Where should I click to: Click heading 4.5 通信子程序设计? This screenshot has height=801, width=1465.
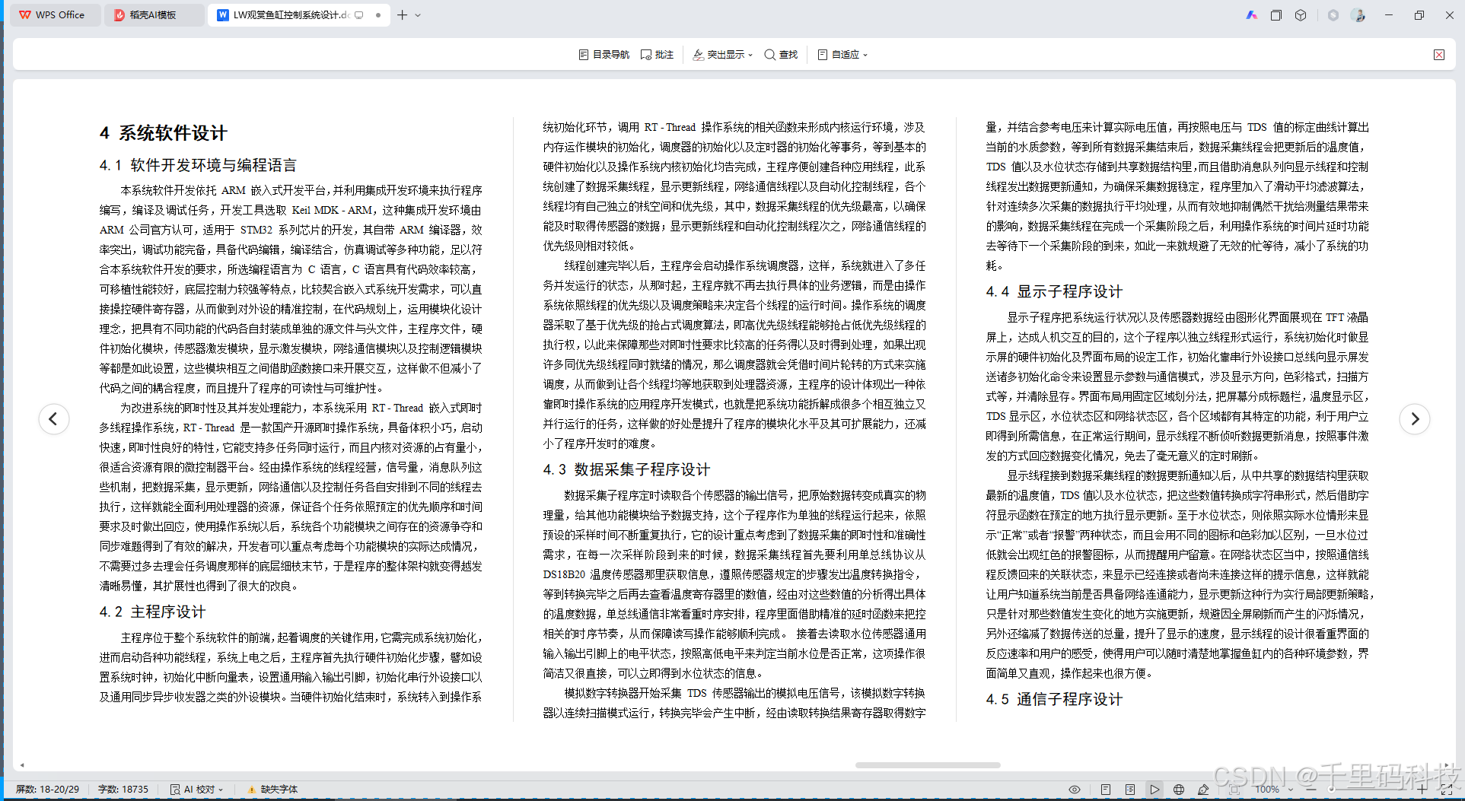tap(1054, 699)
